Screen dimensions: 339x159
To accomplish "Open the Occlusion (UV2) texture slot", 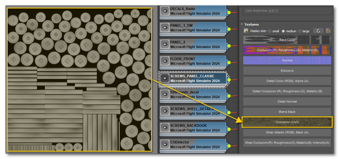I will coord(287,122).
